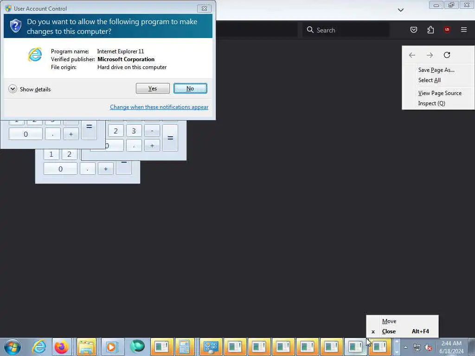Click the 0 key on the rearmost calculator
The width and height of the screenshot is (475, 356).
[60, 169]
